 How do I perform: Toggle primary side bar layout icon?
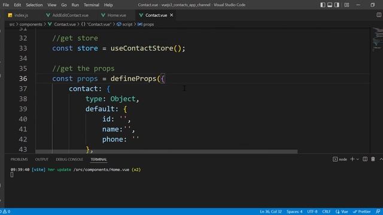(x=323, y=5)
